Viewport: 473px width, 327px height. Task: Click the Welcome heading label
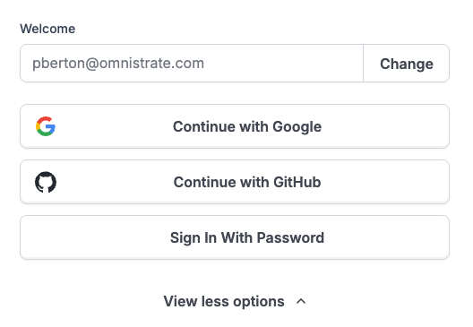tap(47, 29)
